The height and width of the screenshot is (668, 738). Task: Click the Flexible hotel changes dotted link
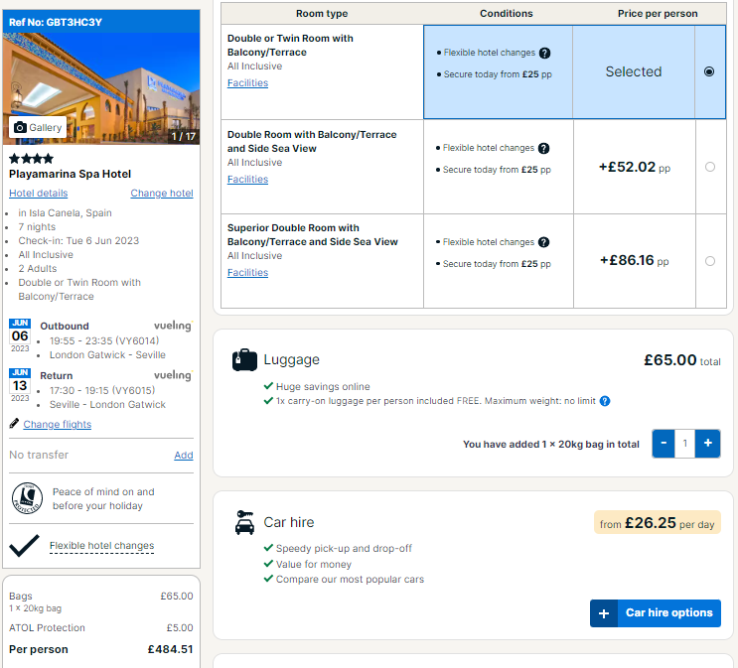(x=101, y=546)
